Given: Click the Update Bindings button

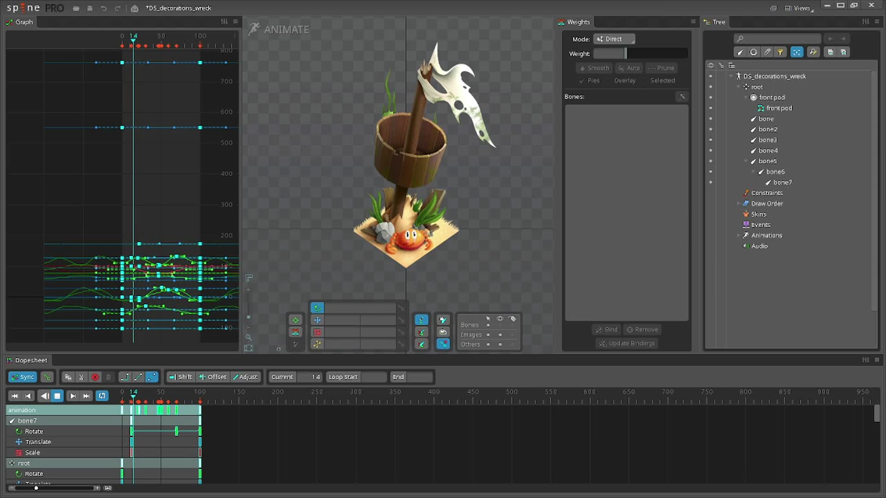Looking at the screenshot, I should (626, 343).
